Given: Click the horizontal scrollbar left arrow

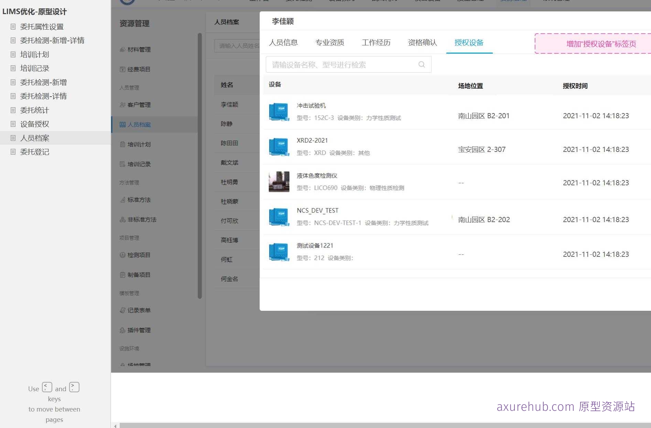Looking at the screenshot, I should point(115,426).
